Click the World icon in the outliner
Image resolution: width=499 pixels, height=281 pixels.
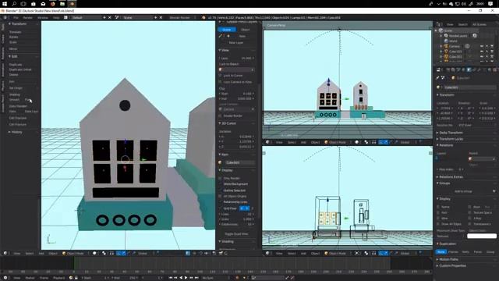click(x=446, y=41)
